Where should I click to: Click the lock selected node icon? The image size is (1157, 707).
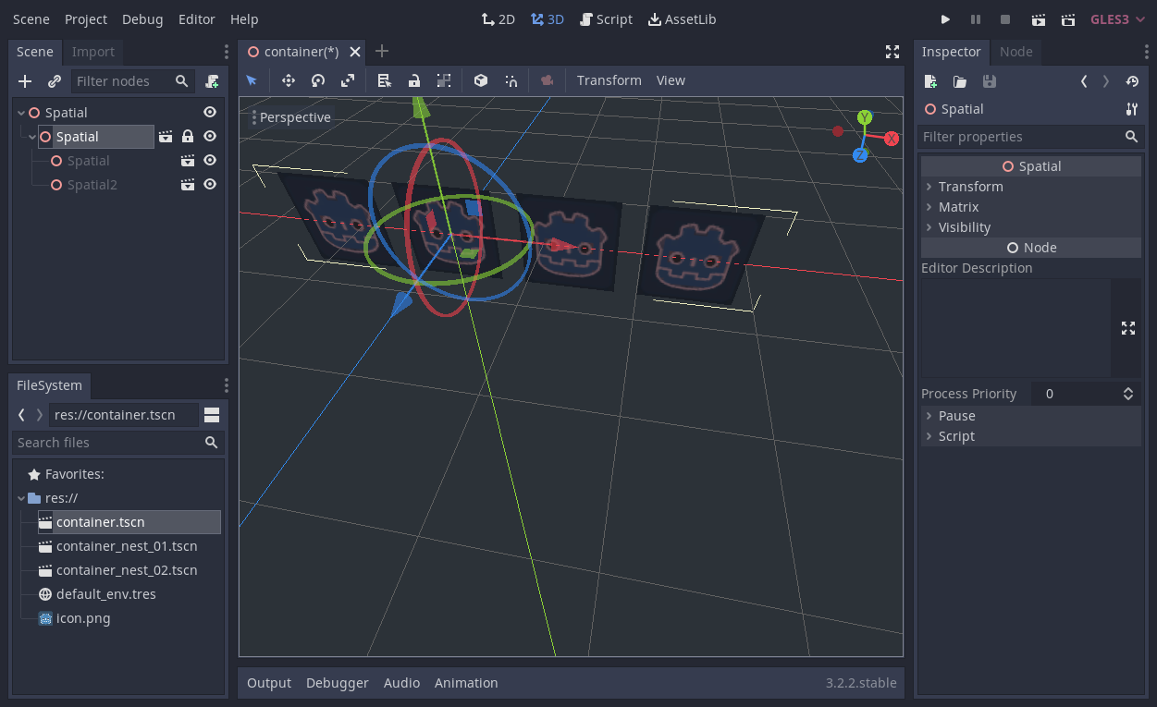(x=413, y=80)
